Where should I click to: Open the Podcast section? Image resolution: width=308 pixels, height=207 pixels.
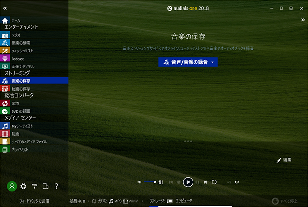tap(34, 59)
